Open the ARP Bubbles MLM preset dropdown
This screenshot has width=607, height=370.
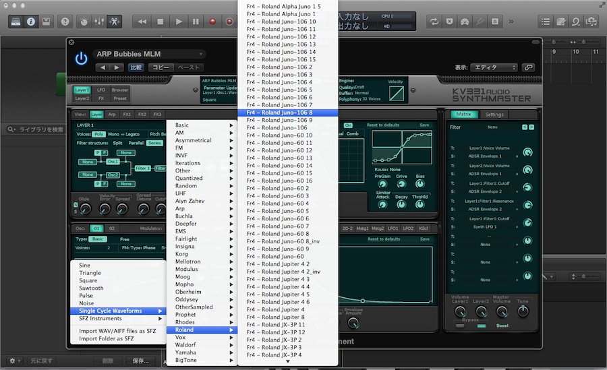(x=149, y=54)
